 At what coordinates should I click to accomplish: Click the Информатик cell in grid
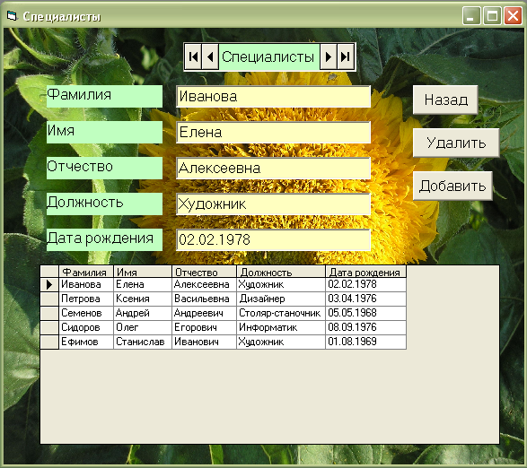pos(281,327)
